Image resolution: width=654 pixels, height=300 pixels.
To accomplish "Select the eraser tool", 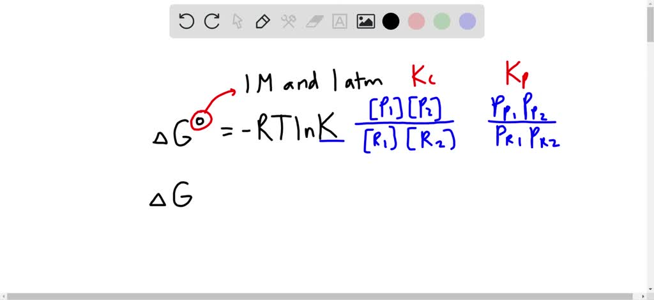I will pyautogui.click(x=314, y=21).
